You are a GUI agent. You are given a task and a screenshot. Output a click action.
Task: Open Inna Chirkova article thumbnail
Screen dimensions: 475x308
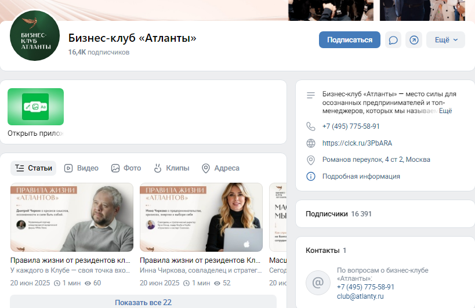click(x=201, y=217)
